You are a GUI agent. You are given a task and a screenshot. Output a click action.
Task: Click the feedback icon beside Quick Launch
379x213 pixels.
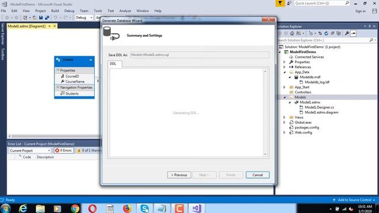[x=289, y=4]
